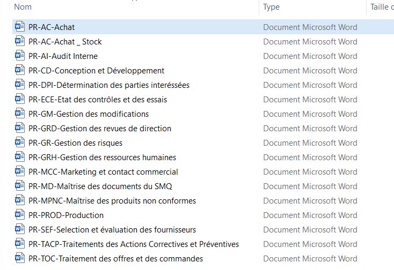Image resolution: width=394 pixels, height=270 pixels.
Task: Click Word icon next to PR-AI-Audit Interne
Action: [x=20, y=56]
